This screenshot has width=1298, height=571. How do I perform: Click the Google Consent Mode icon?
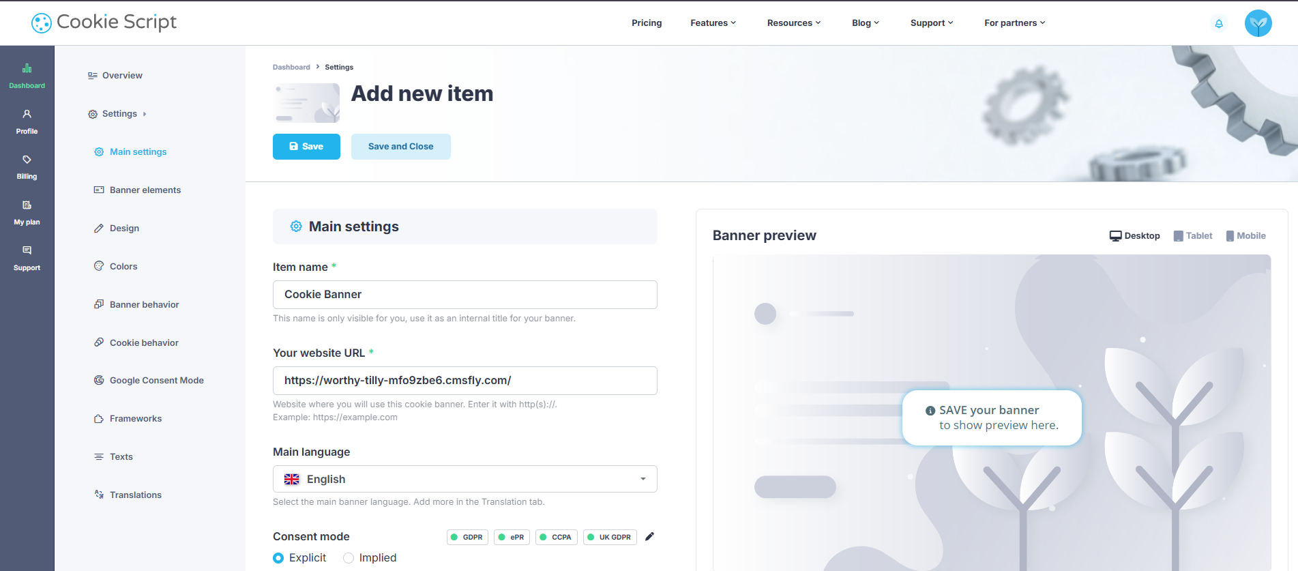[x=99, y=381]
